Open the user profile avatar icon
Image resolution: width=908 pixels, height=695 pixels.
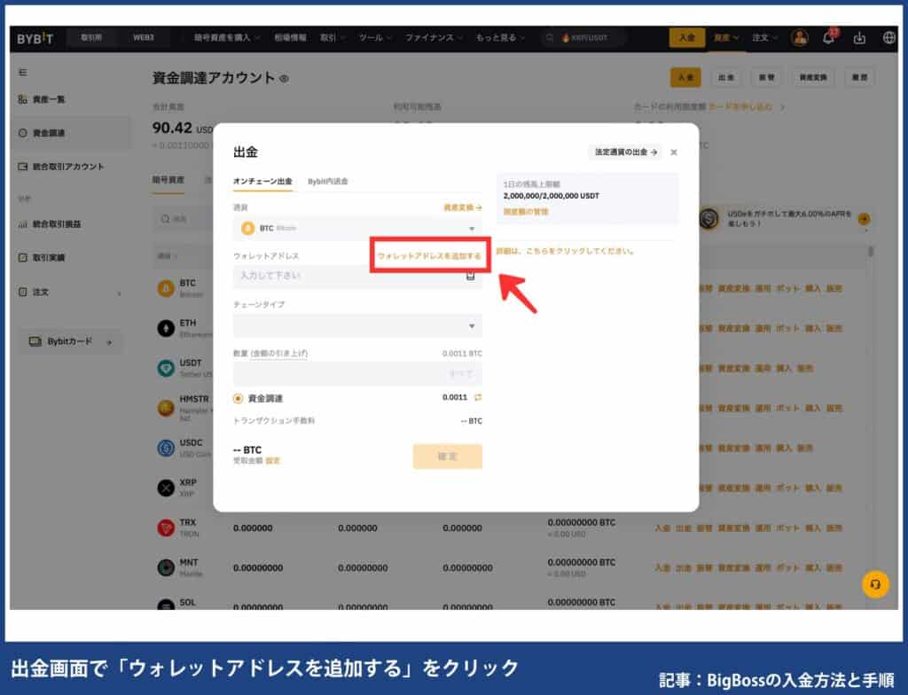(800, 38)
